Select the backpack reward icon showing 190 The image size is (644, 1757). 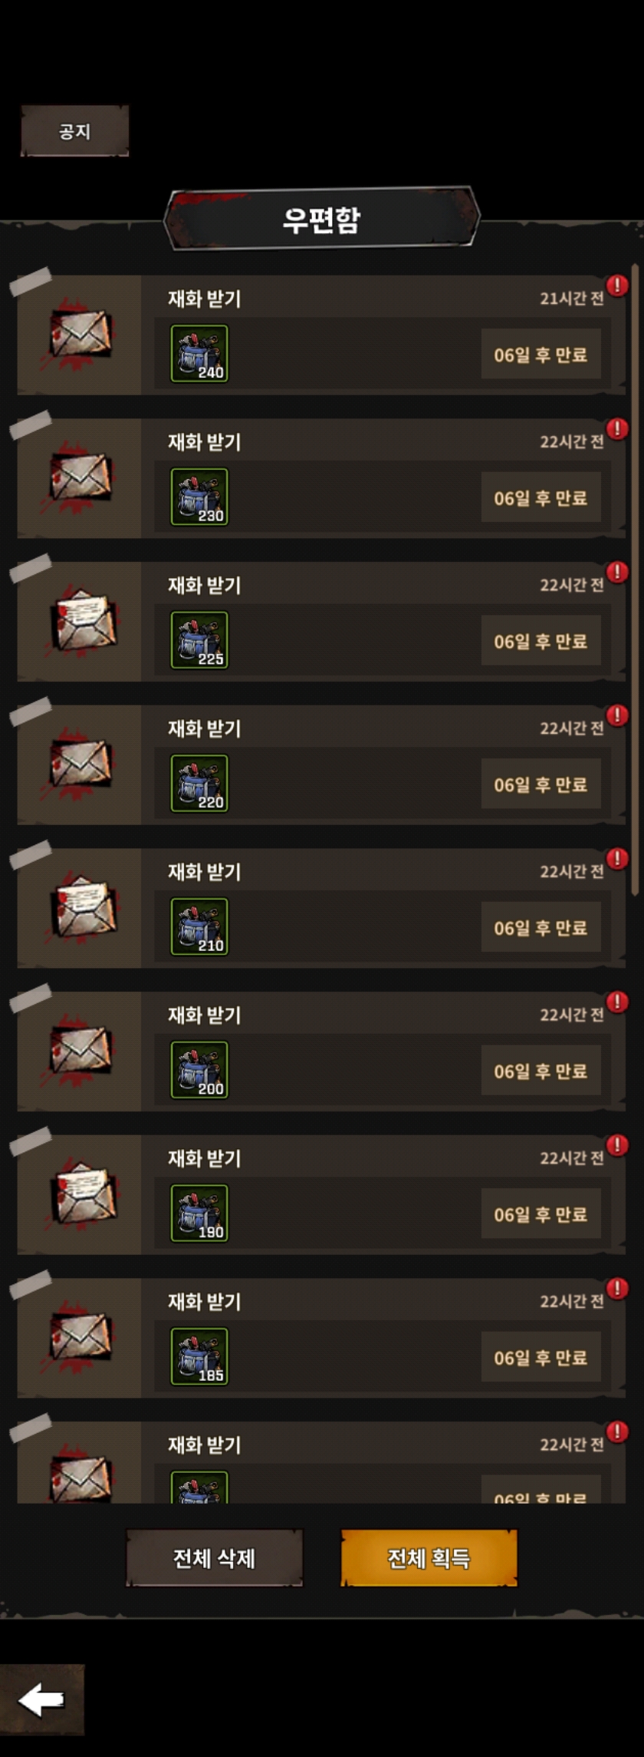click(x=199, y=1214)
